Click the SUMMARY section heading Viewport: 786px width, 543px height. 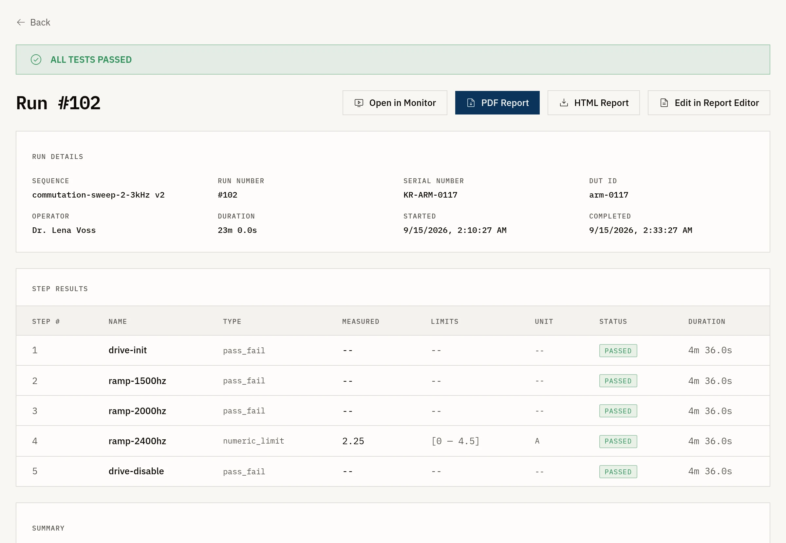click(48, 528)
